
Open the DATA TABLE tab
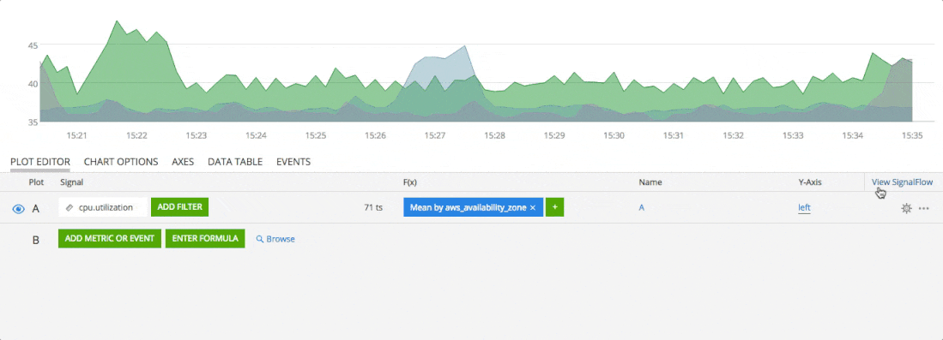coord(235,162)
